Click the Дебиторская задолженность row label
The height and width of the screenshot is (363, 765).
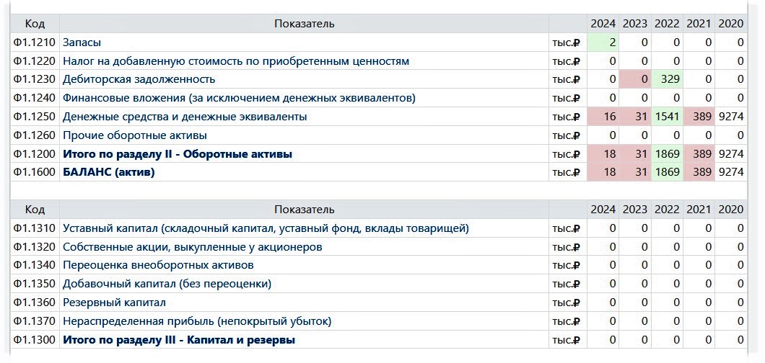139,79
